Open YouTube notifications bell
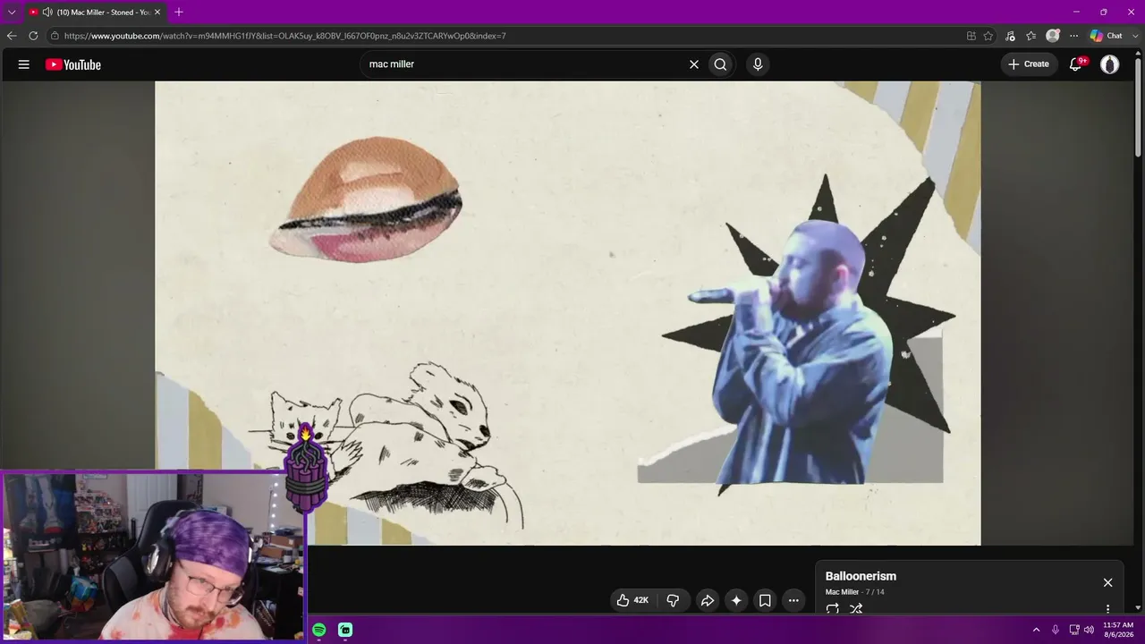 pyautogui.click(x=1077, y=64)
